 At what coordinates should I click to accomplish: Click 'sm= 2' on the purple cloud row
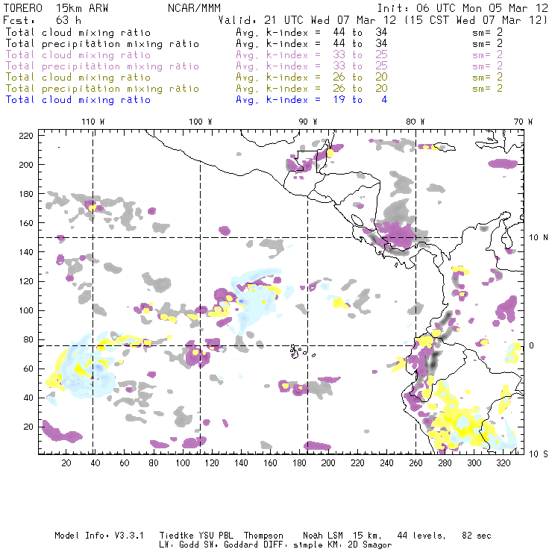pyautogui.click(x=487, y=55)
